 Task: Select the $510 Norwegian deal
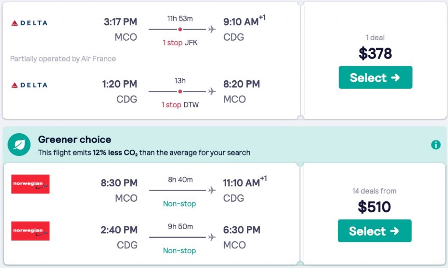(374, 231)
